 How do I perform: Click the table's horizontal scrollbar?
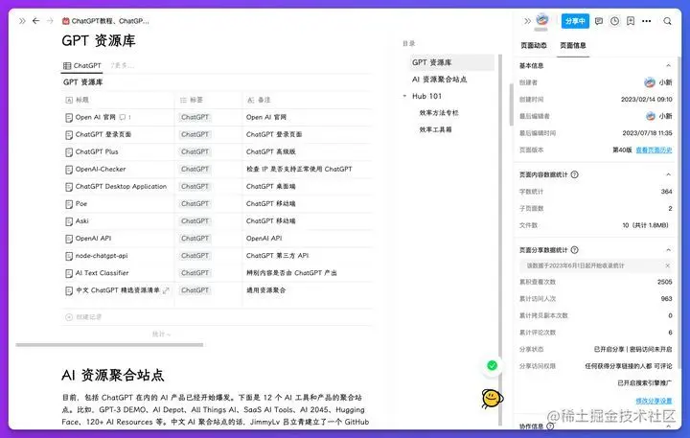(109, 345)
